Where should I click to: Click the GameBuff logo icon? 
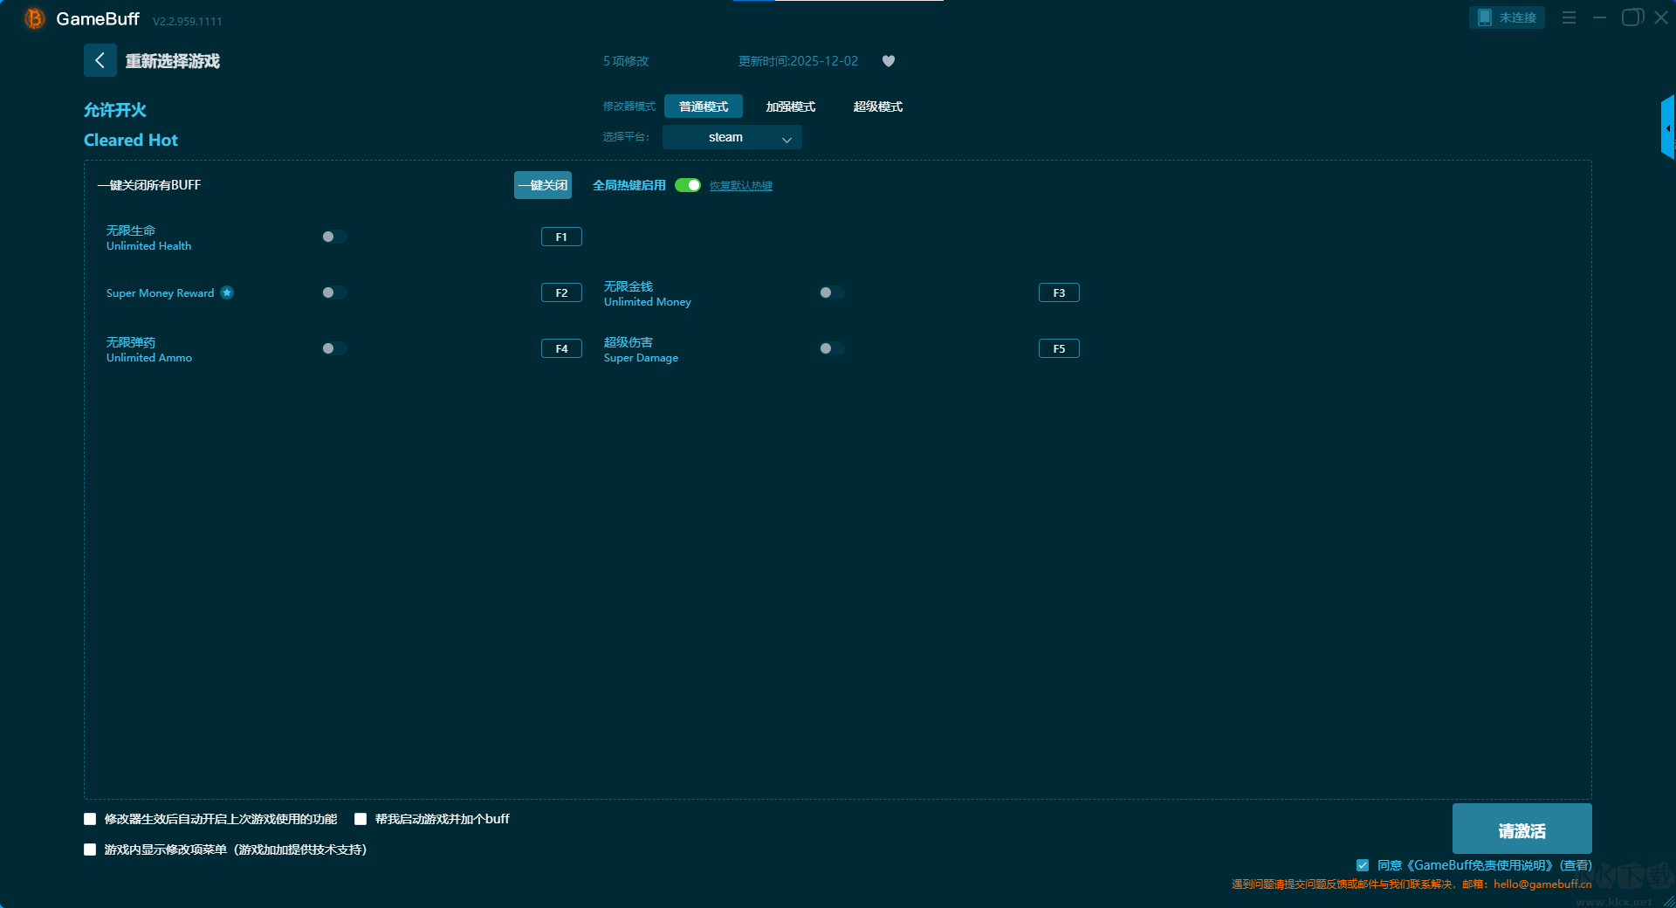pyautogui.click(x=34, y=18)
